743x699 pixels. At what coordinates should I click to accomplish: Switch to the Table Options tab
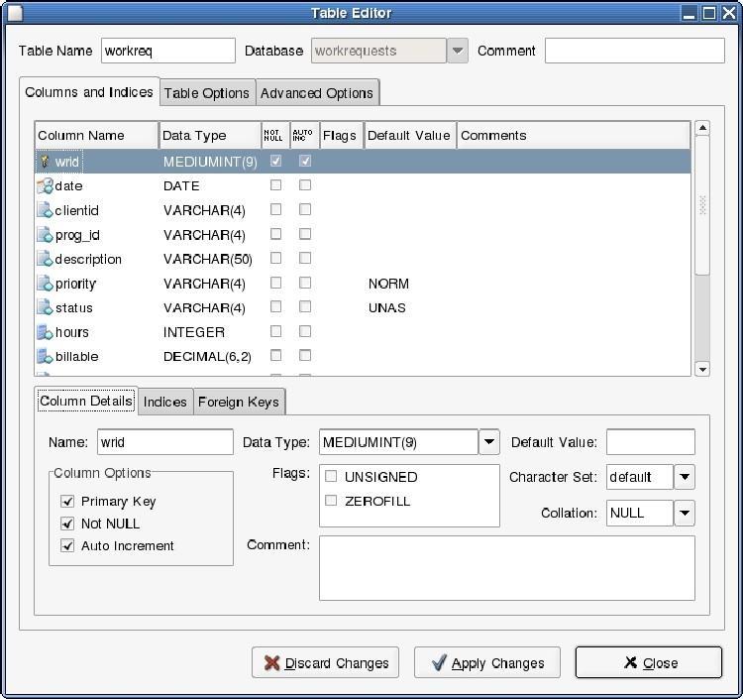point(207,93)
